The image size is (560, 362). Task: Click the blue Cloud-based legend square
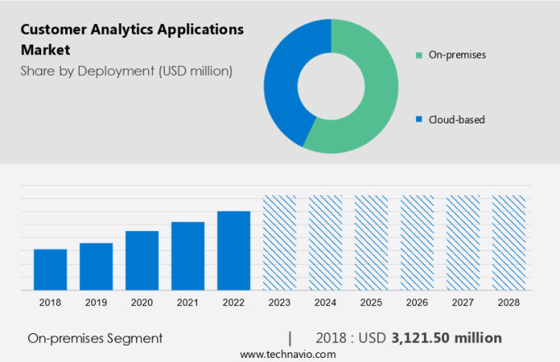coord(419,119)
